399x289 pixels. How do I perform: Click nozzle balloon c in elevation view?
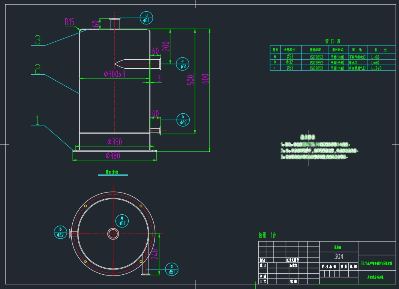point(183,64)
